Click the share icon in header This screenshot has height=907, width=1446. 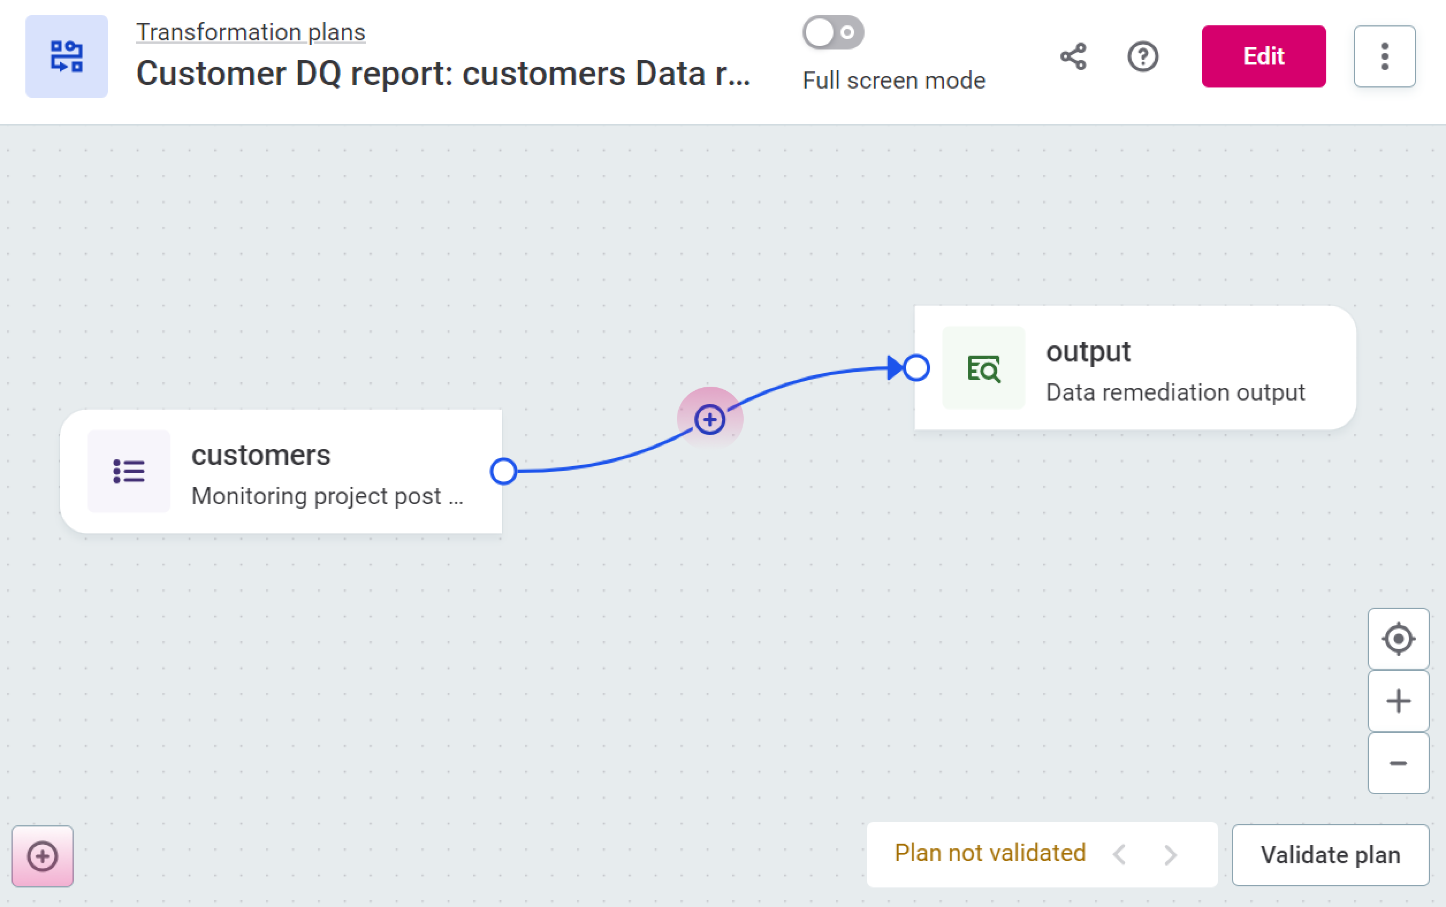point(1073,56)
